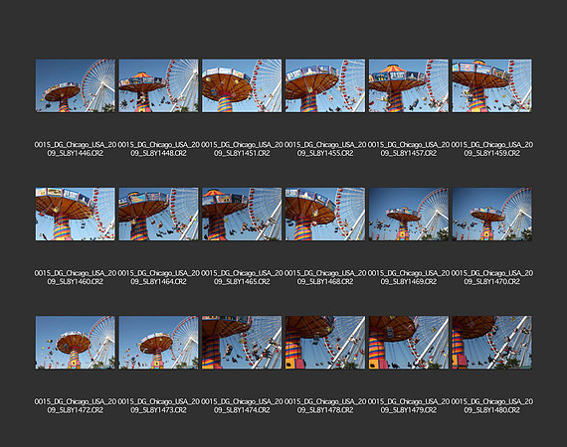This screenshot has height=447, width=567.
Task: Pick the photo thumbnail named SL8Y1480.CR2
Action: point(492,343)
